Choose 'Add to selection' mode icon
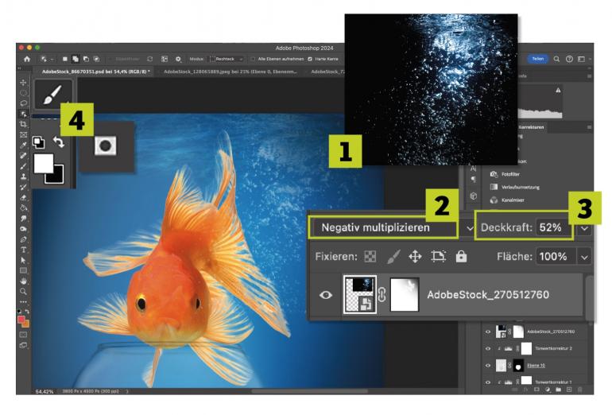 click(x=76, y=59)
